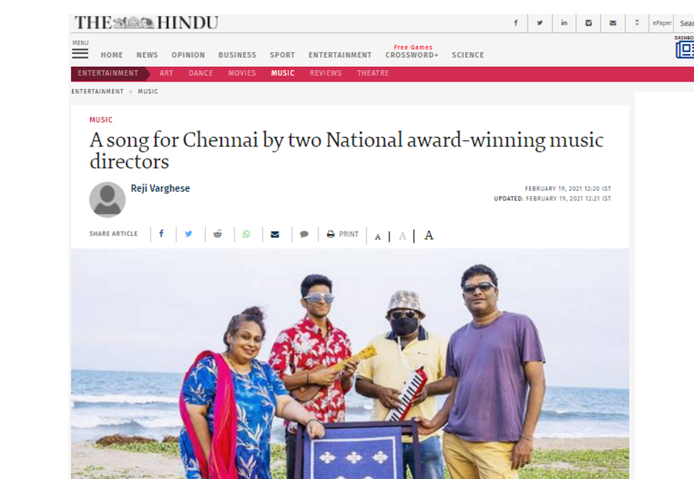Open the article's beach band photo
The height and width of the screenshot is (479, 694).
click(349, 363)
